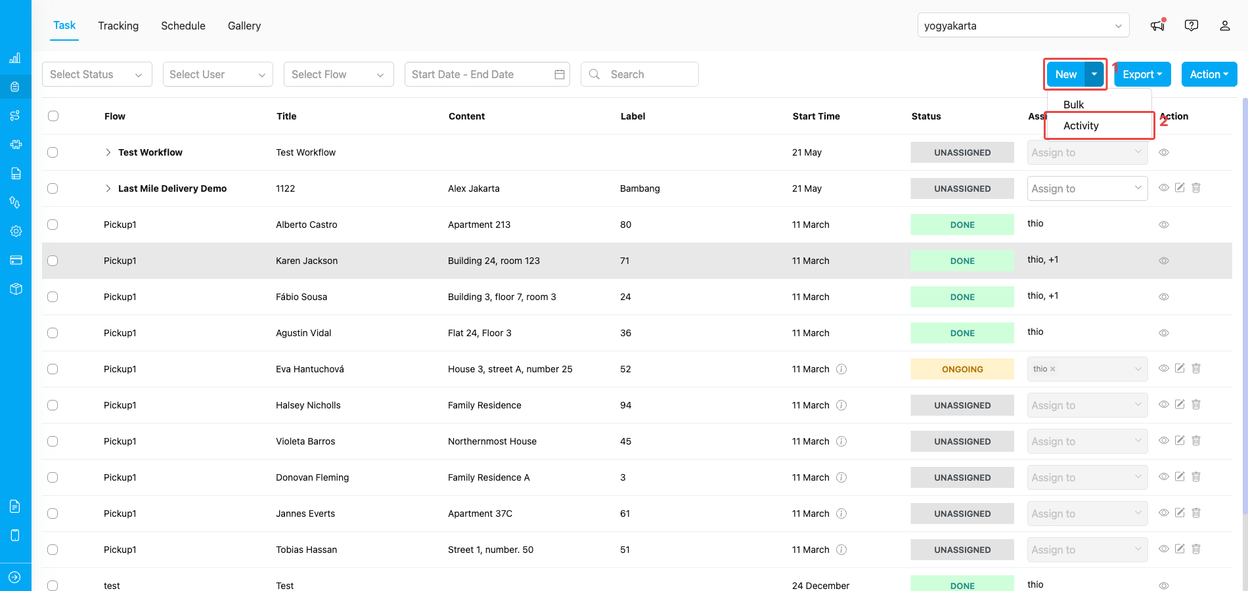This screenshot has height=591, width=1248.
Task: Switch to the Gallery tab
Action: (244, 26)
